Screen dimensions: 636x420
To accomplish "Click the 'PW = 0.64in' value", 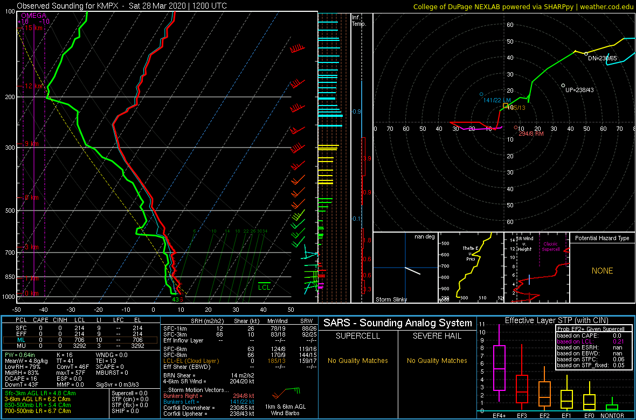I will tap(19, 355).
